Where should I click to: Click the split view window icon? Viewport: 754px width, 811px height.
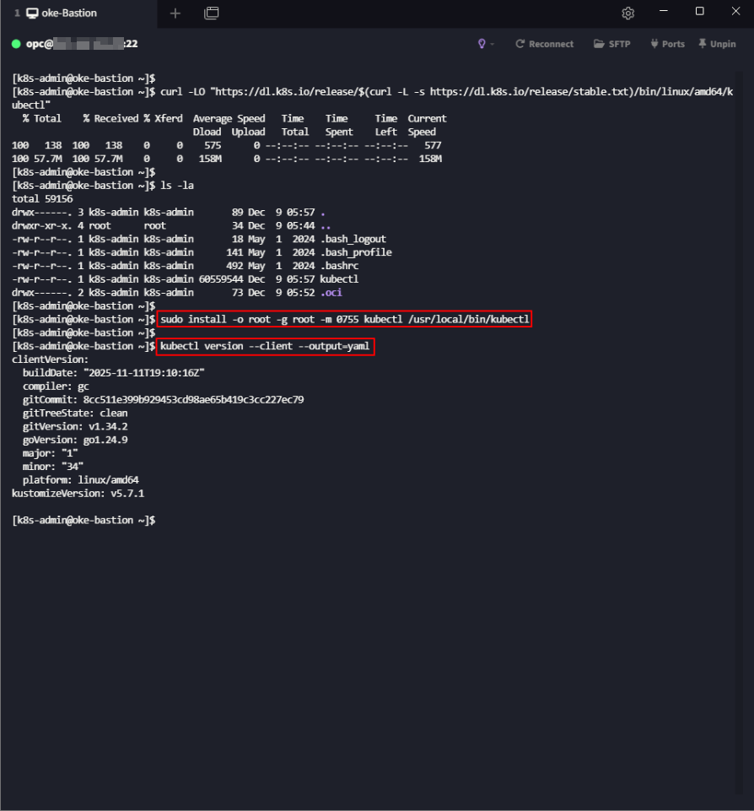tap(211, 13)
